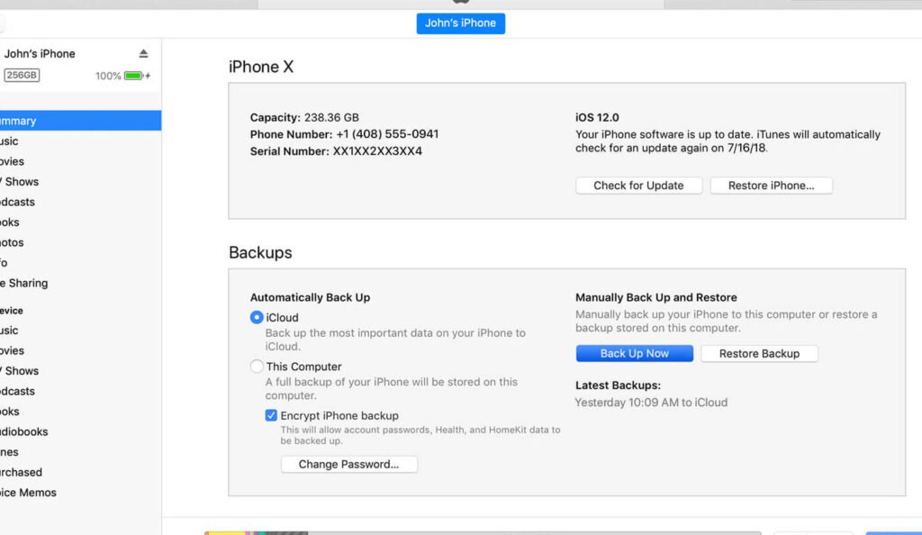
Task: Click the iOS 12.0 version label
Action: [597, 118]
